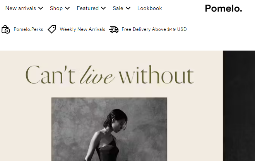Select the Shop menu item
This screenshot has width=255, height=161.
coord(56,8)
